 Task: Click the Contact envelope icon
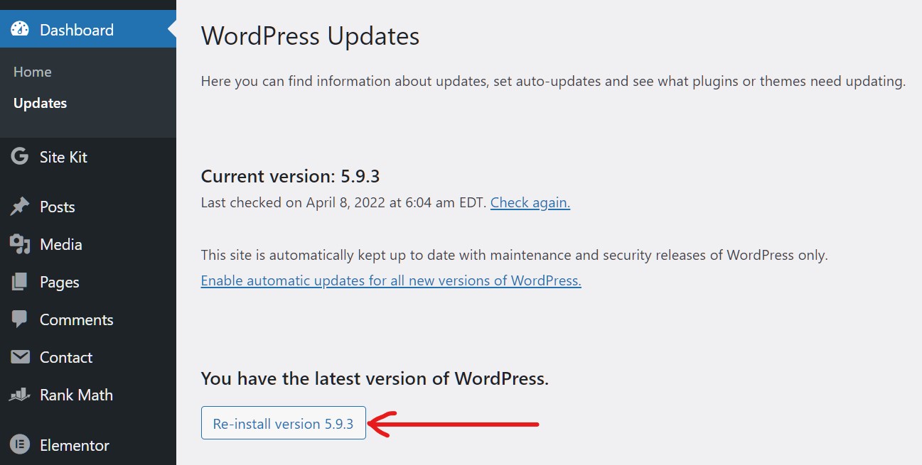tap(20, 357)
